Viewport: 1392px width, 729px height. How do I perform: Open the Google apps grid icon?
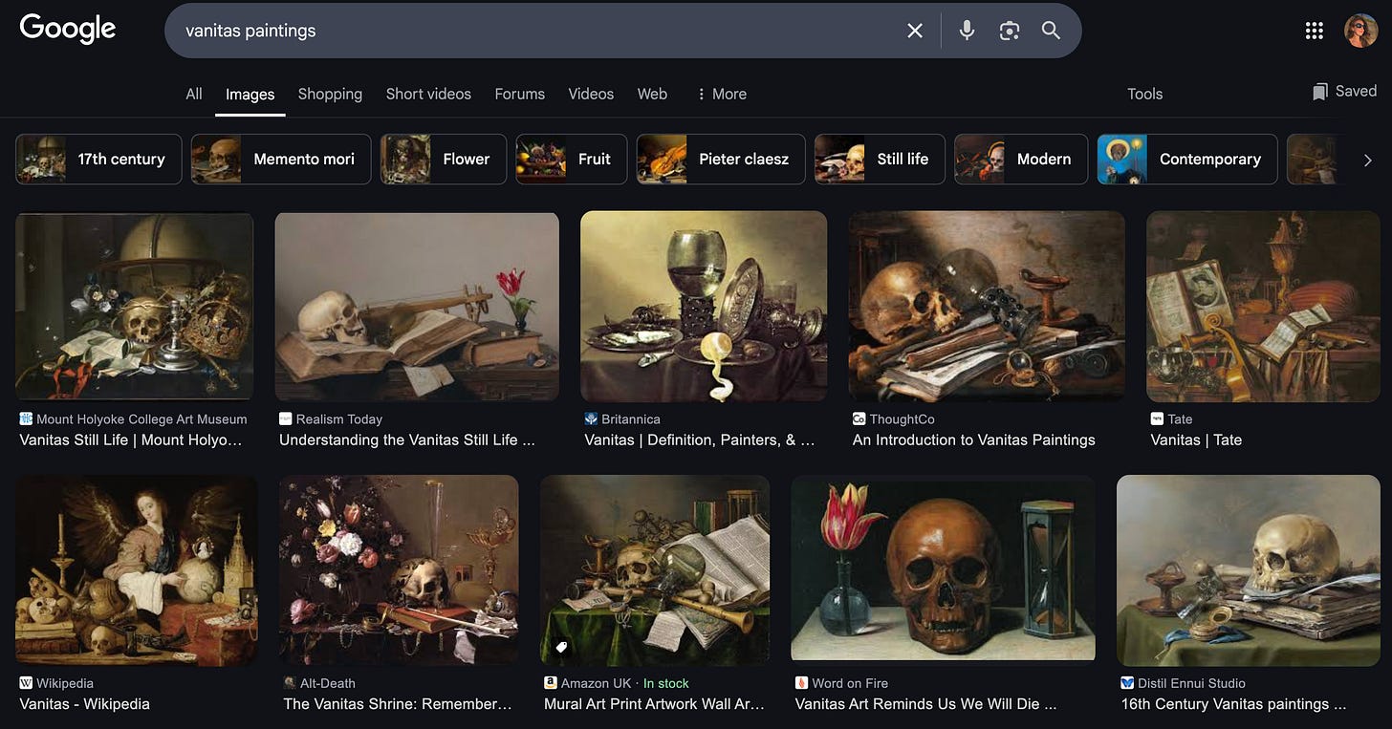tap(1315, 31)
